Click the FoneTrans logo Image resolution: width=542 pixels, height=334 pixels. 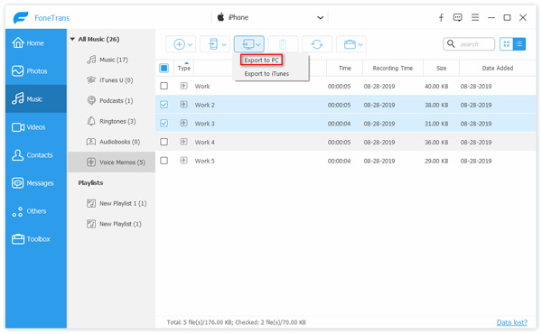tap(21, 18)
